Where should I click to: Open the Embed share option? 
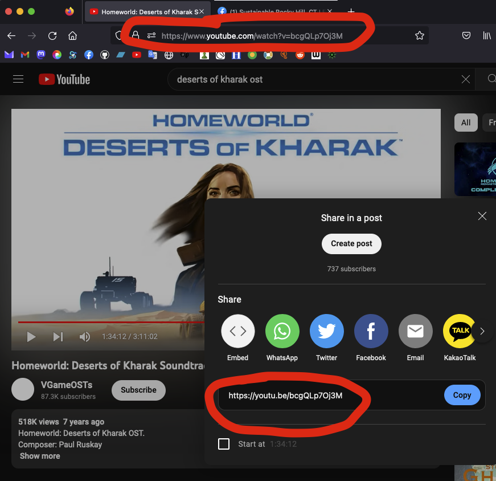238,331
